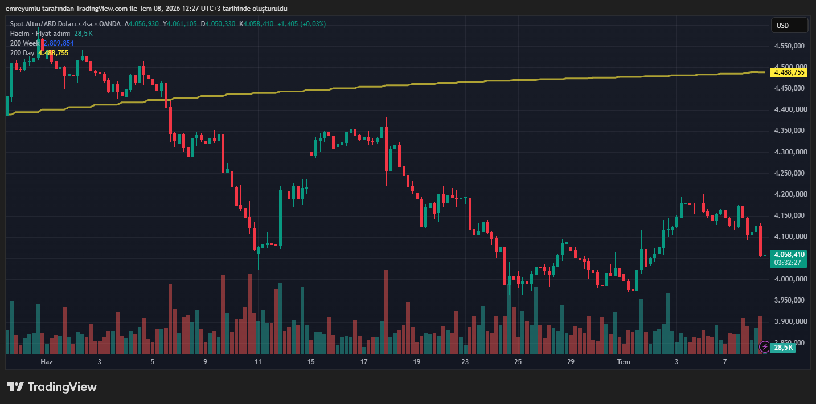
Task: Select the Hacim · Fiyat adımı indicator legend
Action: [x=40, y=34]
